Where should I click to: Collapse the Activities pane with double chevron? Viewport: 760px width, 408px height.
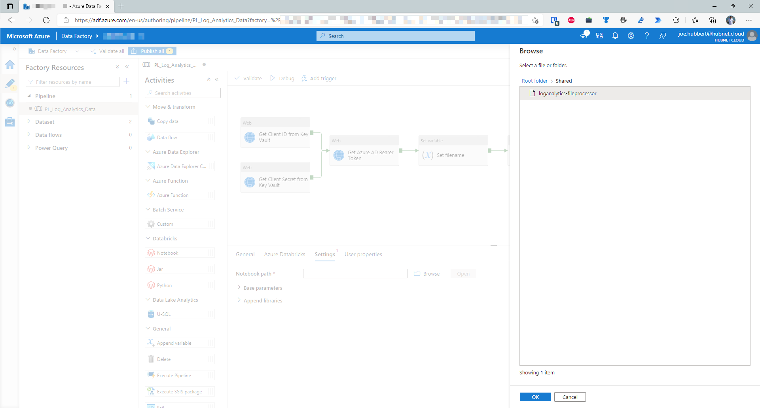tap(217, 79)
